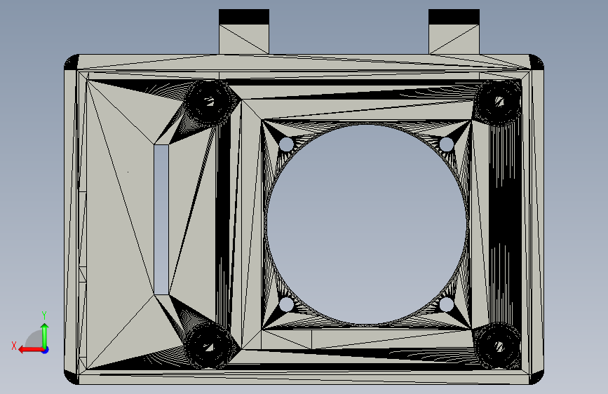This screenshot has width=608, height=394.
Task: Select the lower-right black screw boss
Action: click(499, 346)
